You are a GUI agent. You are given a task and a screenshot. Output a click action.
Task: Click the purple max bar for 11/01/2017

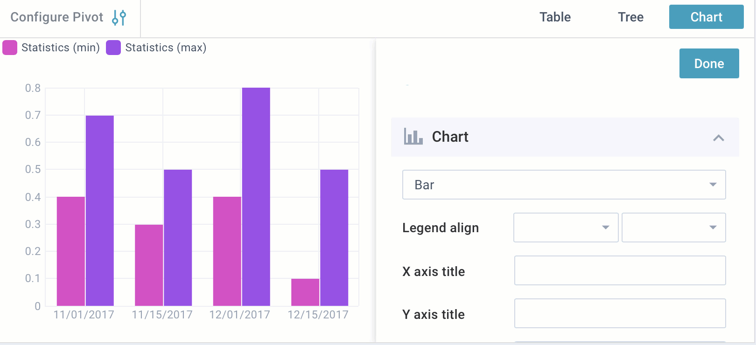99,210
